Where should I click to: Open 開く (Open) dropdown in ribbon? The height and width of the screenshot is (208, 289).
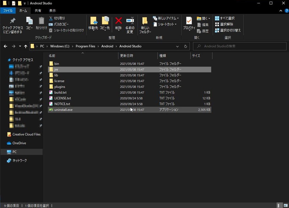203,18
